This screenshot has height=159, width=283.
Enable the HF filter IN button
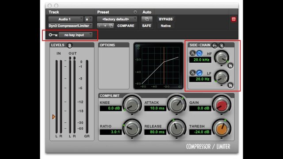pos(230,66)
